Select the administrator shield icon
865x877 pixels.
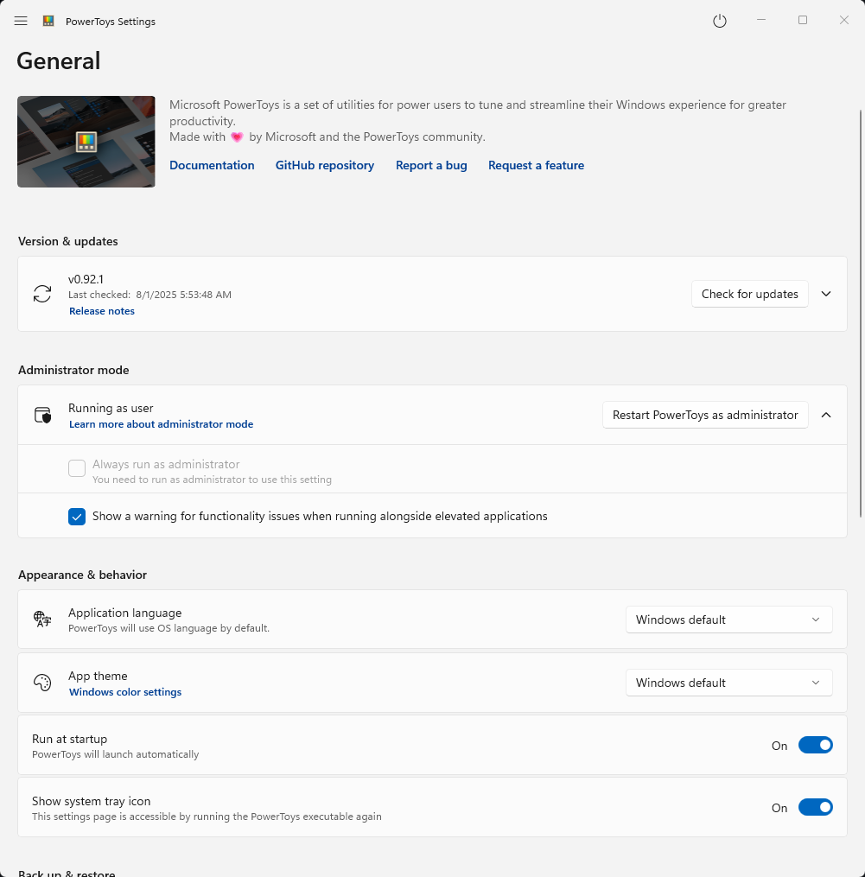(x=42, y=415)
